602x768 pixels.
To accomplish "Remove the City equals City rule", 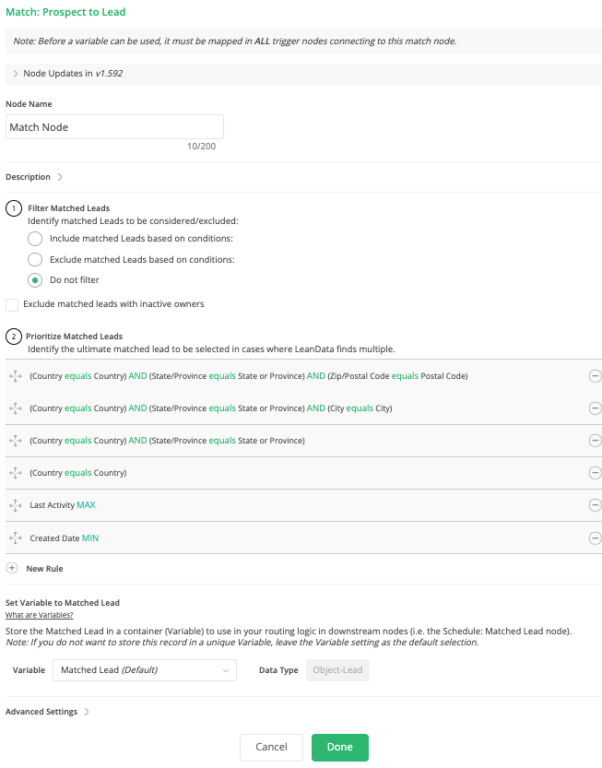I will (x=595, y=408).
